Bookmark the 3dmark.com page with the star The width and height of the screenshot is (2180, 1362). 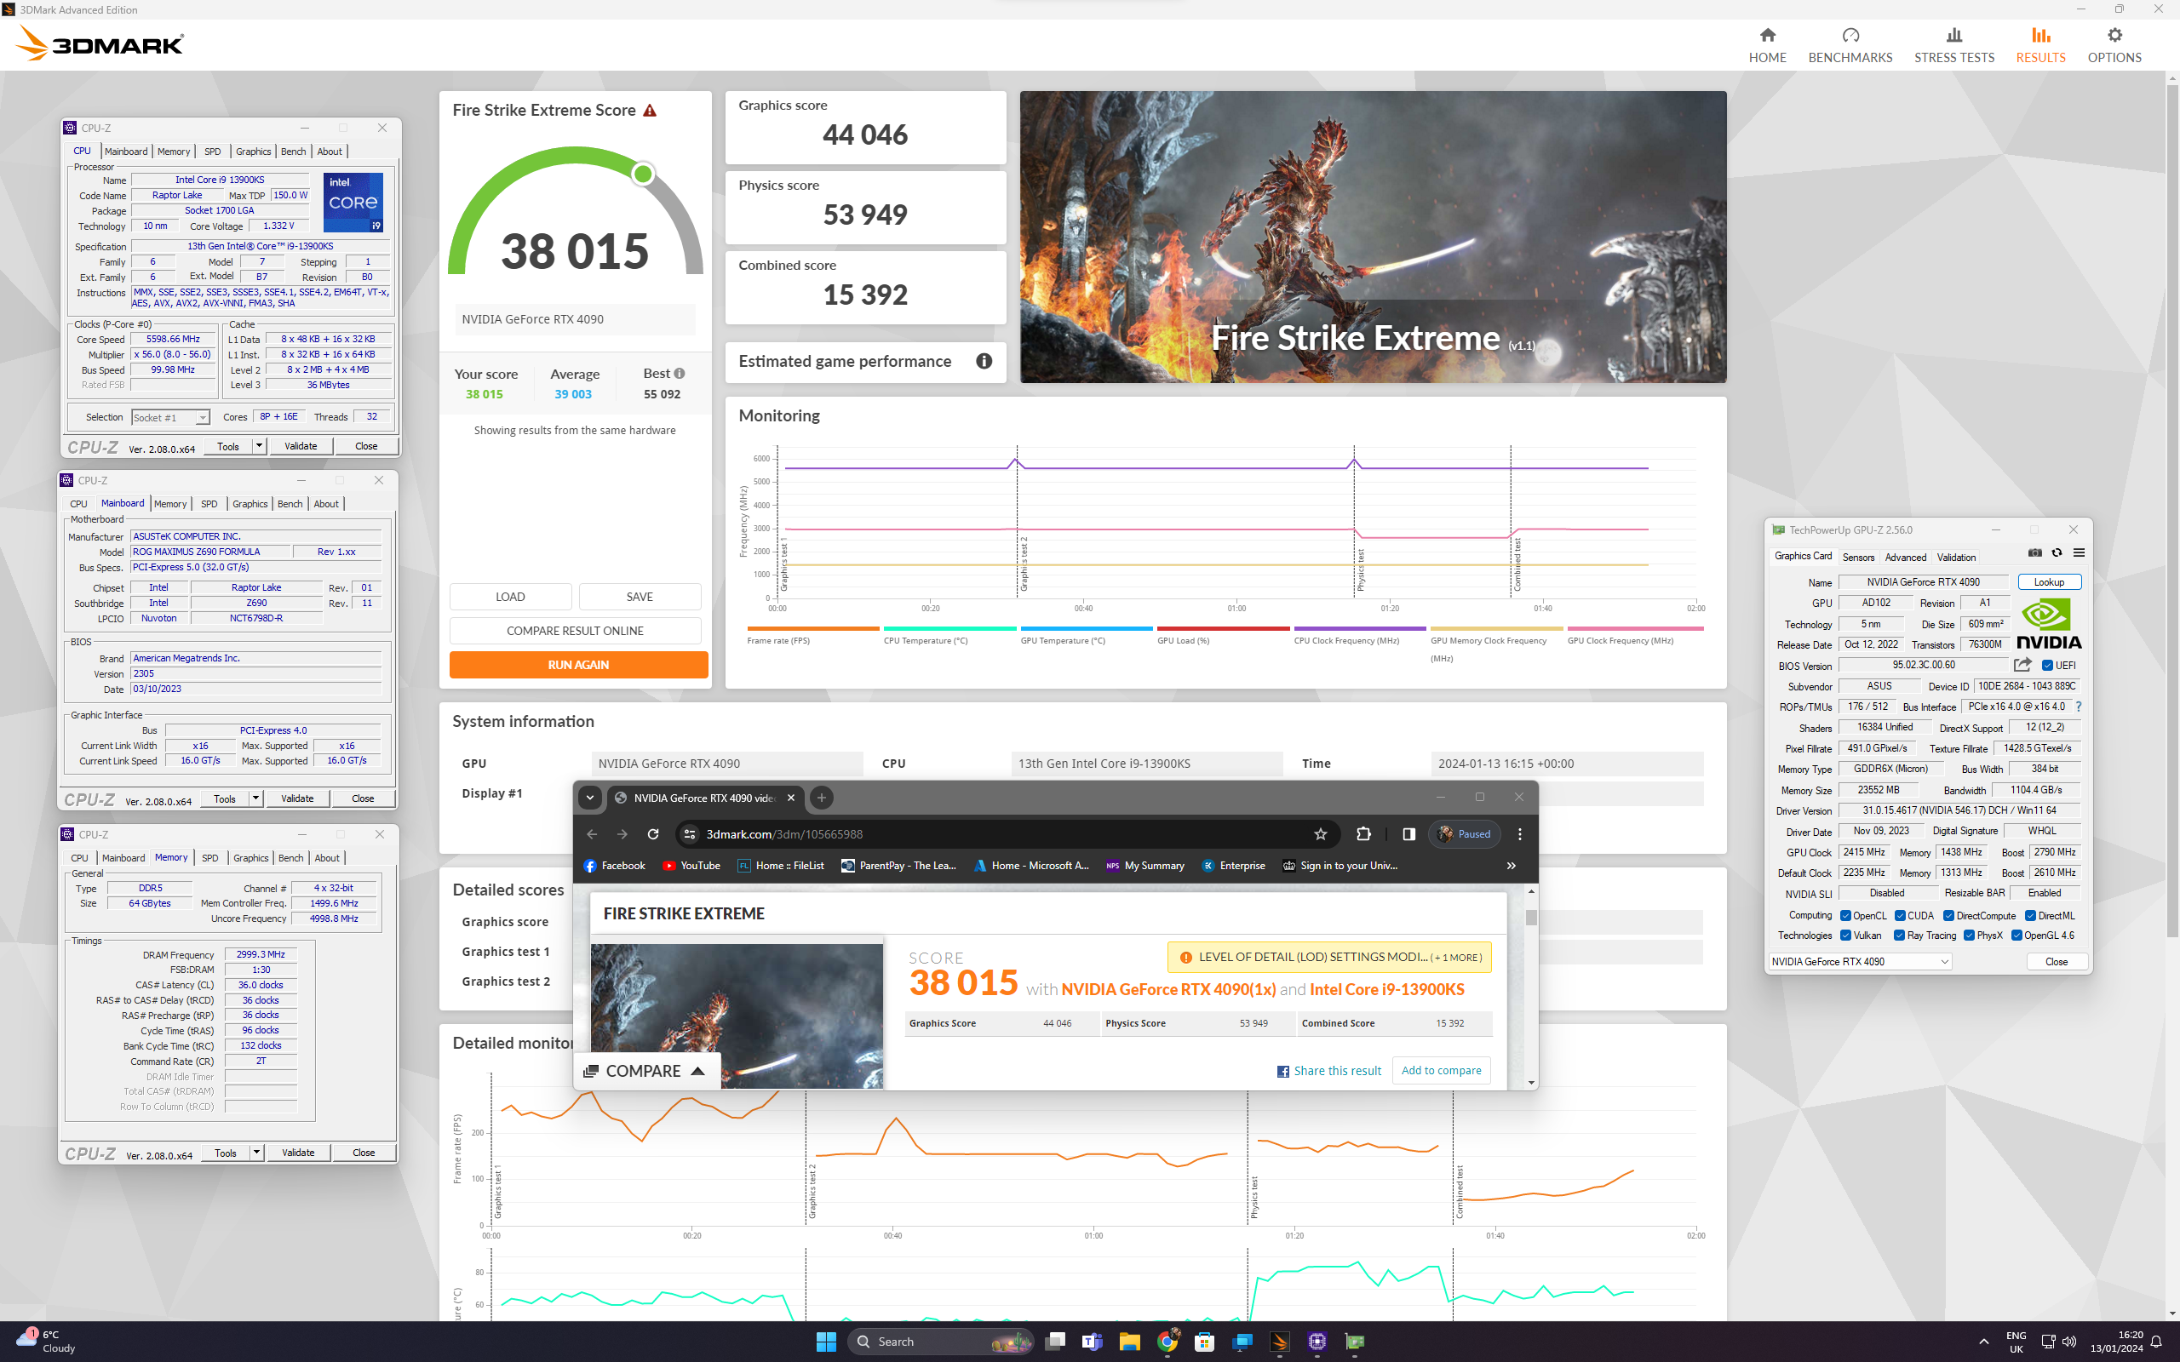1320,834
